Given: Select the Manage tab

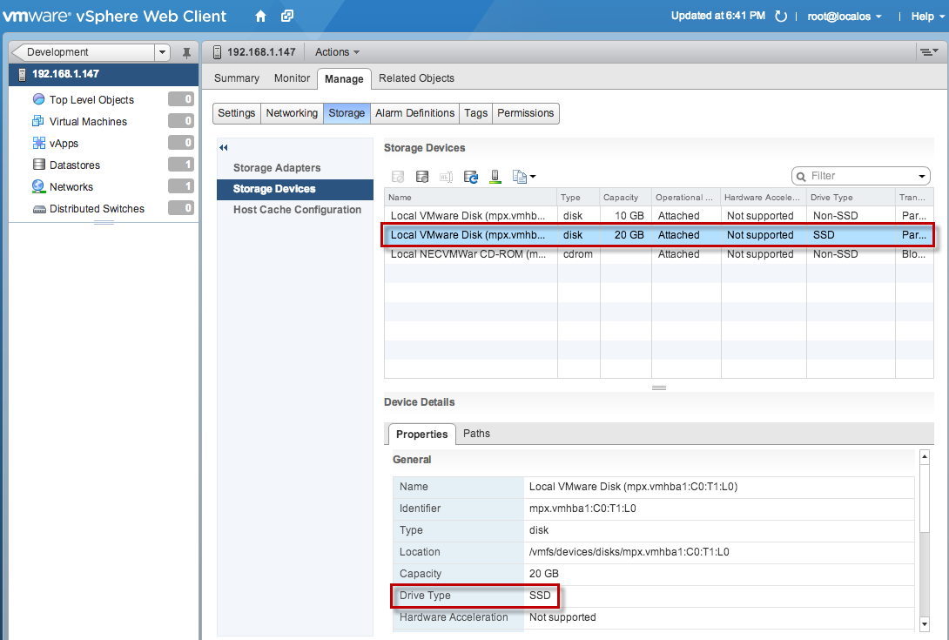Looking at the screenshot, I should [344, 78].
